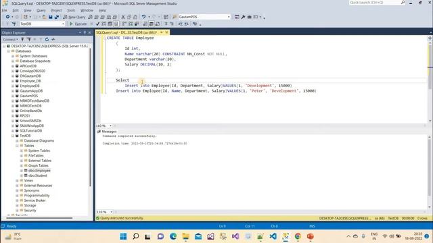Select the Service Broker folder
Image resolution: width=433 pixels, height=243 pixels.
pyautogui.click(x=35, y=200)
